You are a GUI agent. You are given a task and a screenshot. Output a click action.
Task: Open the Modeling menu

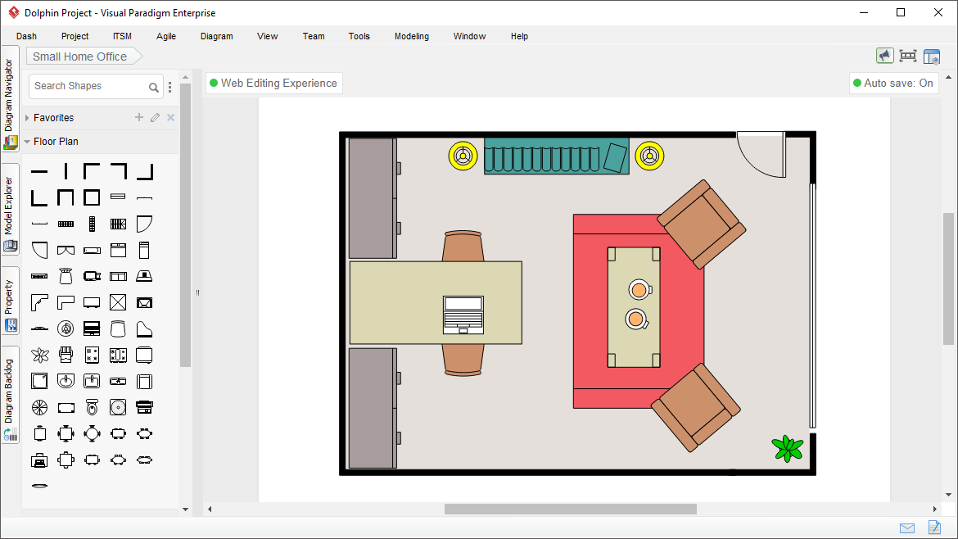tap(411, 36)
